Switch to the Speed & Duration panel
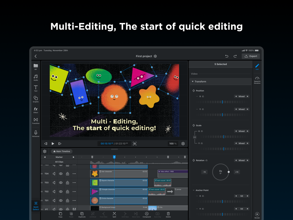This screenshot has height=220, width=293. [257, 80]
